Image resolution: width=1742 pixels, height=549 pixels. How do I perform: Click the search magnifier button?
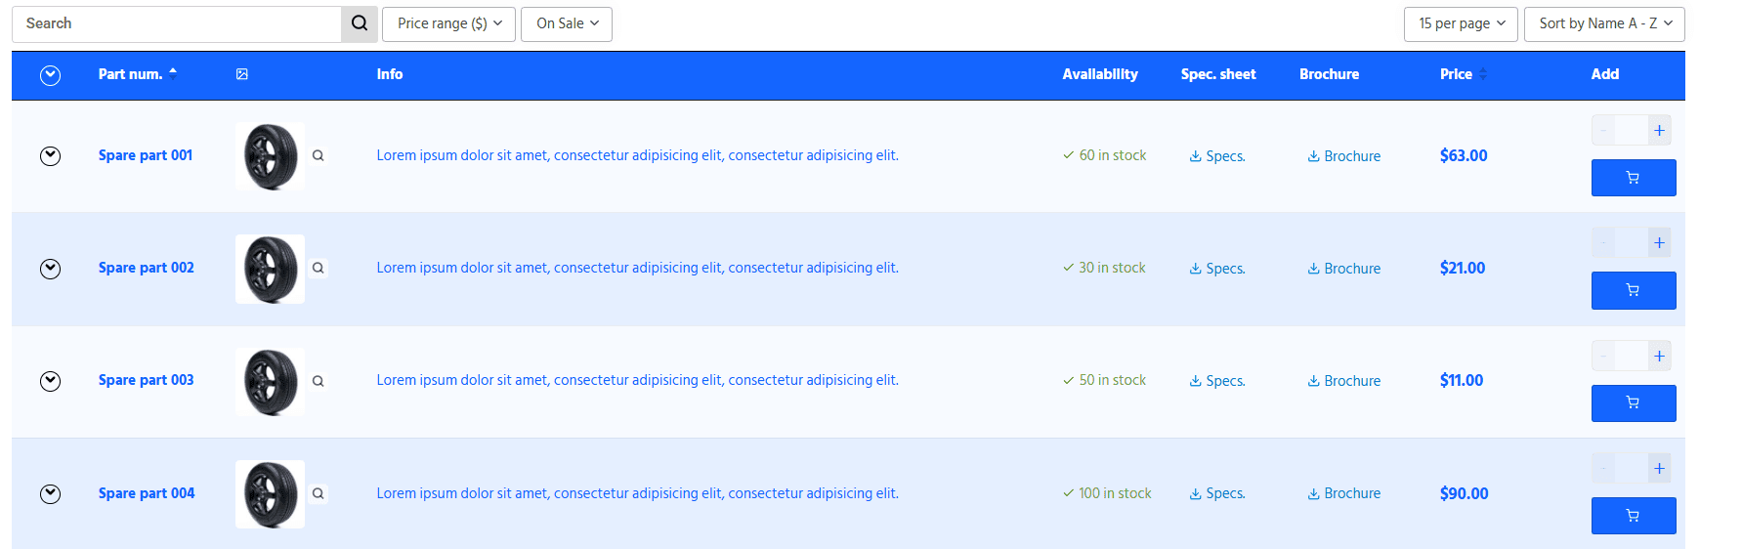click(359, 24)
